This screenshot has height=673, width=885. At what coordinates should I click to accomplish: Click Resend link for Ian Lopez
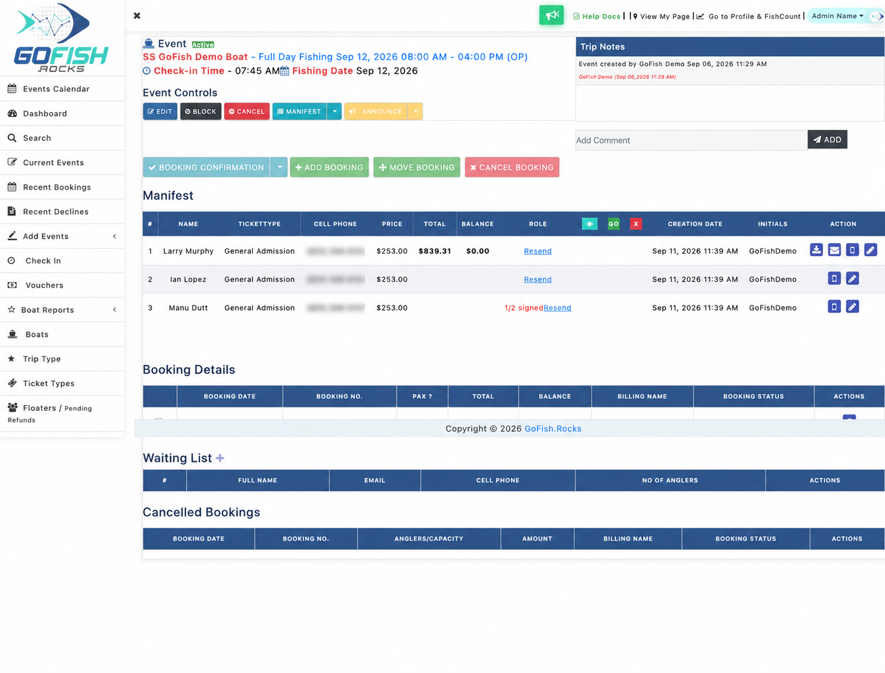(x=538, y=280)
